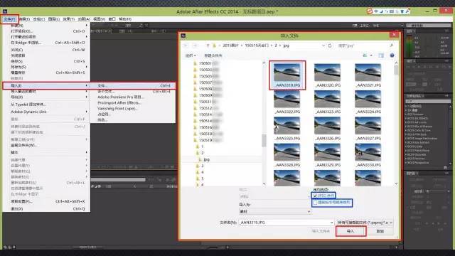Click the blue help icon in the import dialog

pos(392,55)
